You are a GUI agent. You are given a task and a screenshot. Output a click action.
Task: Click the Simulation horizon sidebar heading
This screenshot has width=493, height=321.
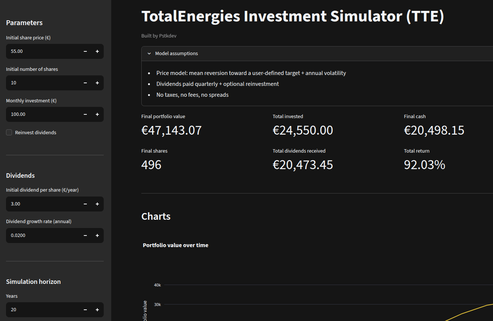(x=33, y=282)
